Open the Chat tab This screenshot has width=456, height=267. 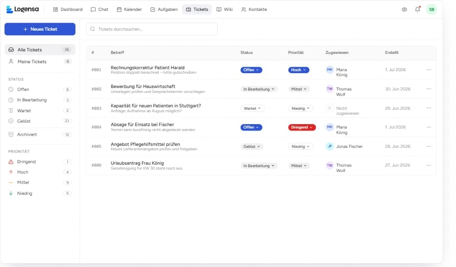[100, 9]
